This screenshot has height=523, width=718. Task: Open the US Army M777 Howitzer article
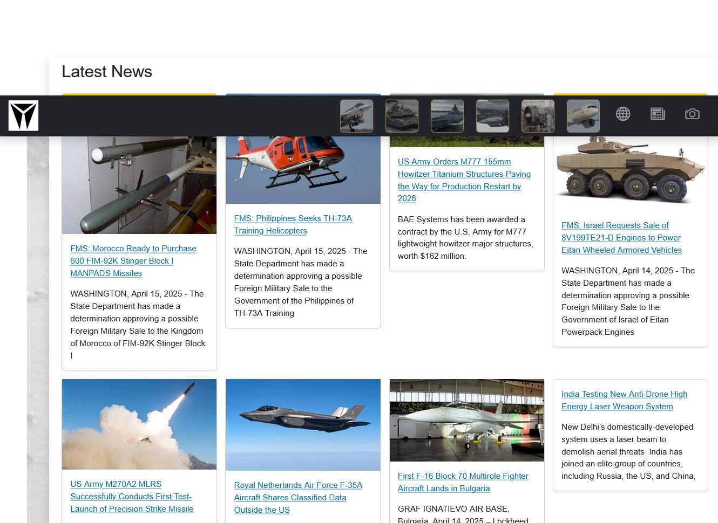click(x=464, y=180)
